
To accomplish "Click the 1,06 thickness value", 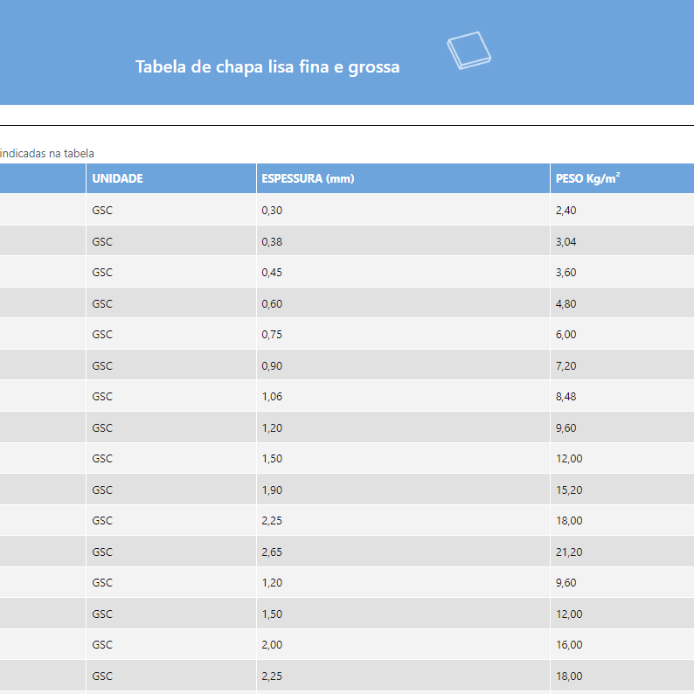I will [273, 397].
